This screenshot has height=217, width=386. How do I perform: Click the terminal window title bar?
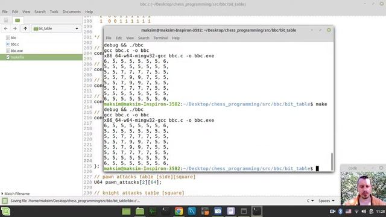pyautogui.click(x=218, y=30)
